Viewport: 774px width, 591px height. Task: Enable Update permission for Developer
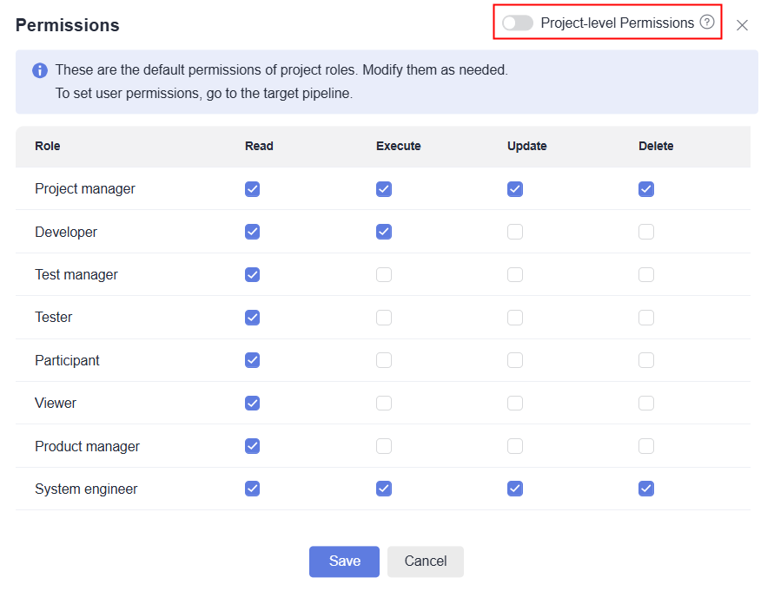[515, 232]
